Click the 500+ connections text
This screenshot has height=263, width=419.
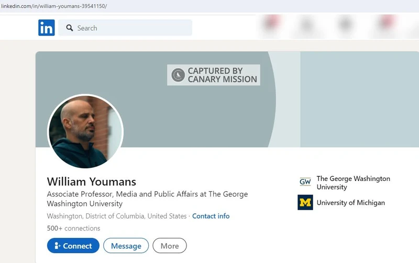tap(73, 228)
